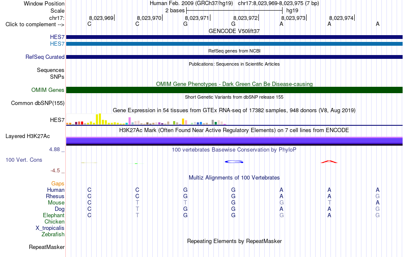This screenshot has width=403, height=257.
Task: Click the chr17: ruler label
Action: [56, 18]
